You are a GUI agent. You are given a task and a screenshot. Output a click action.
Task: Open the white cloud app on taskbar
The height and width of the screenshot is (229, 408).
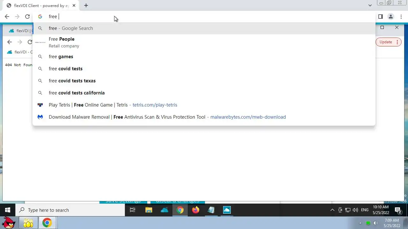pos(227,210)
